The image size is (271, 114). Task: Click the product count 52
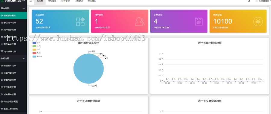pyautogui.click(x=39, y=21)
